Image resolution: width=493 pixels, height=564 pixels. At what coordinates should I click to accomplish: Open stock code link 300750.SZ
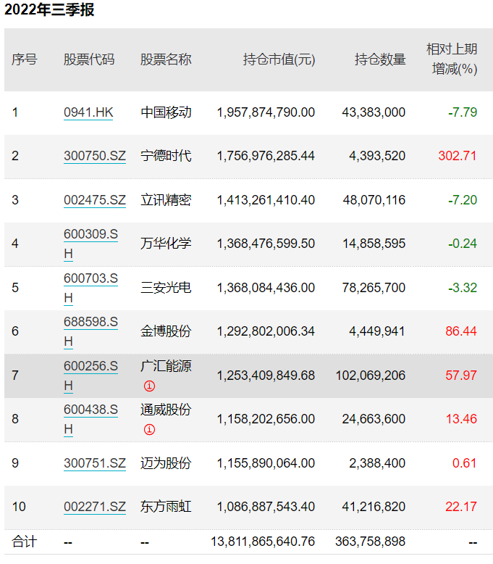(95, 156)
